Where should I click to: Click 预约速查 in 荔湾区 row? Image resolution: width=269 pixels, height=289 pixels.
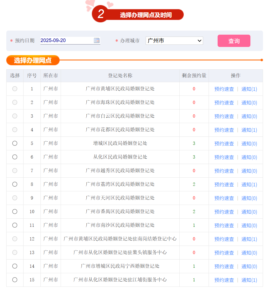224,184
